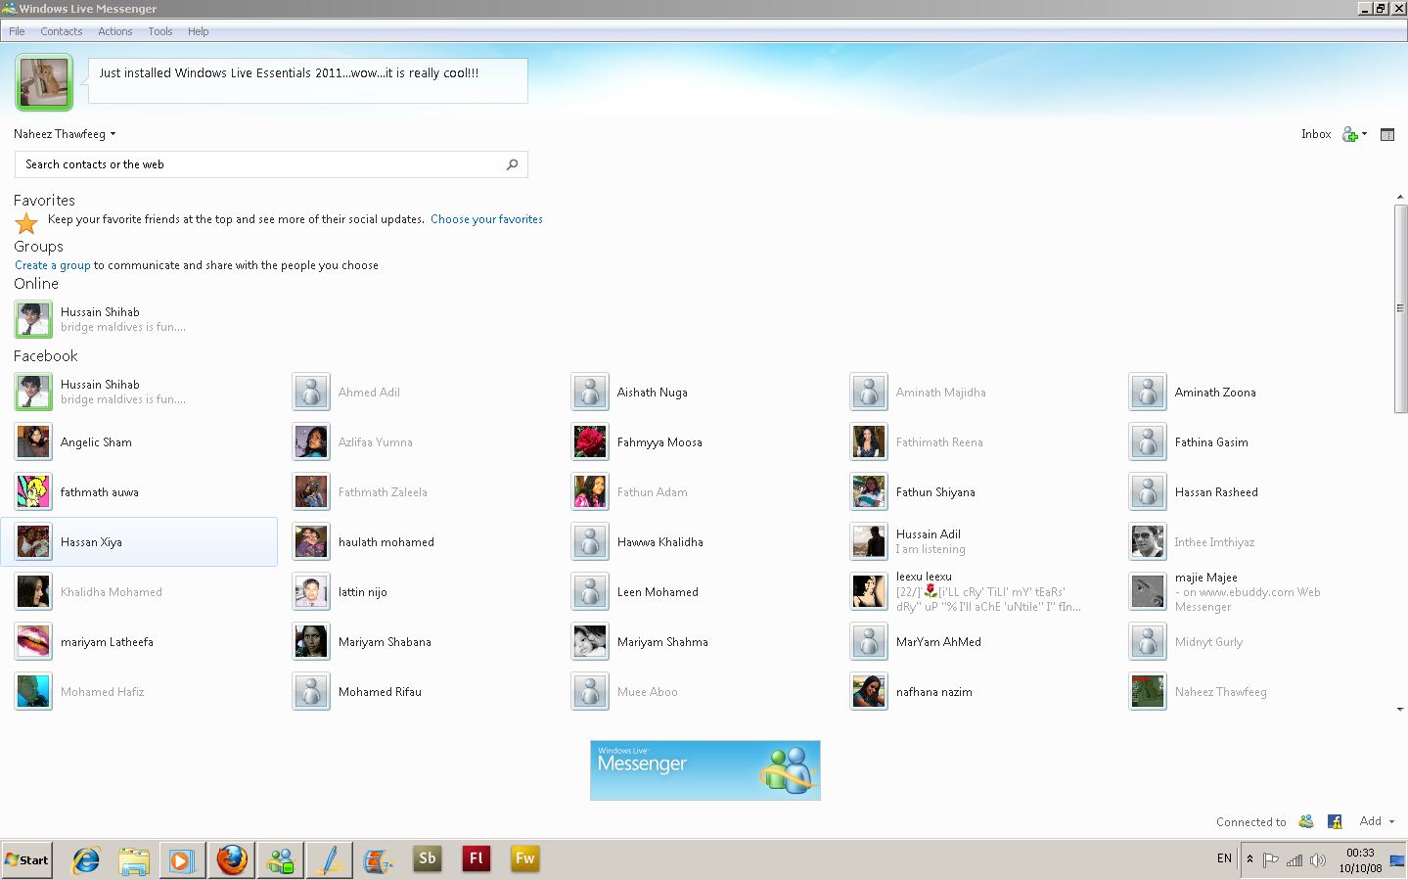The height and width of the screenshot is (880, 1408).
Task: Select contact majie Majee
Action: pyautogui.click(x=1206, y=578)
